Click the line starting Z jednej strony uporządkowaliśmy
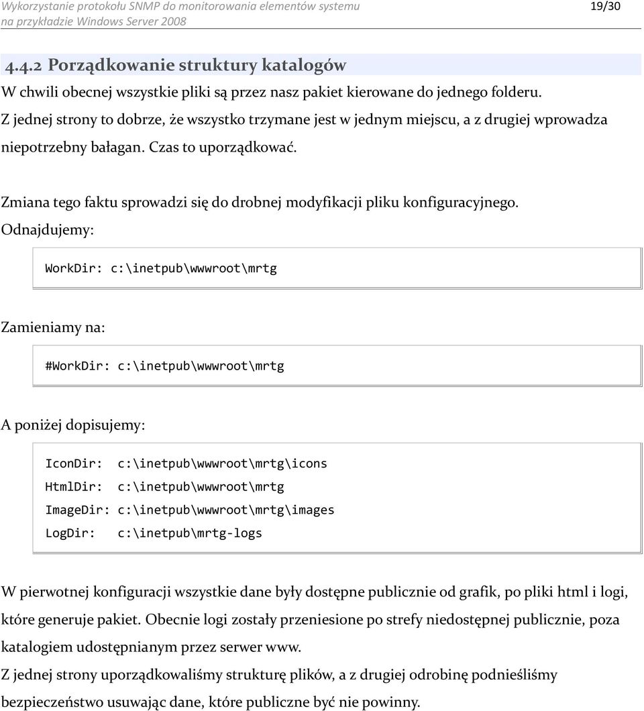Image resolution: width=644 pixels, height=711 pixels. [279, 675]
